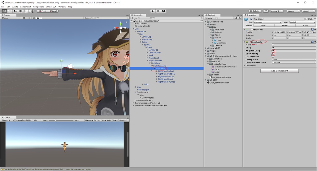The width and height of the screenshot is (317, 171).
Task: Click the Mass input field
Action: point(294,45)
